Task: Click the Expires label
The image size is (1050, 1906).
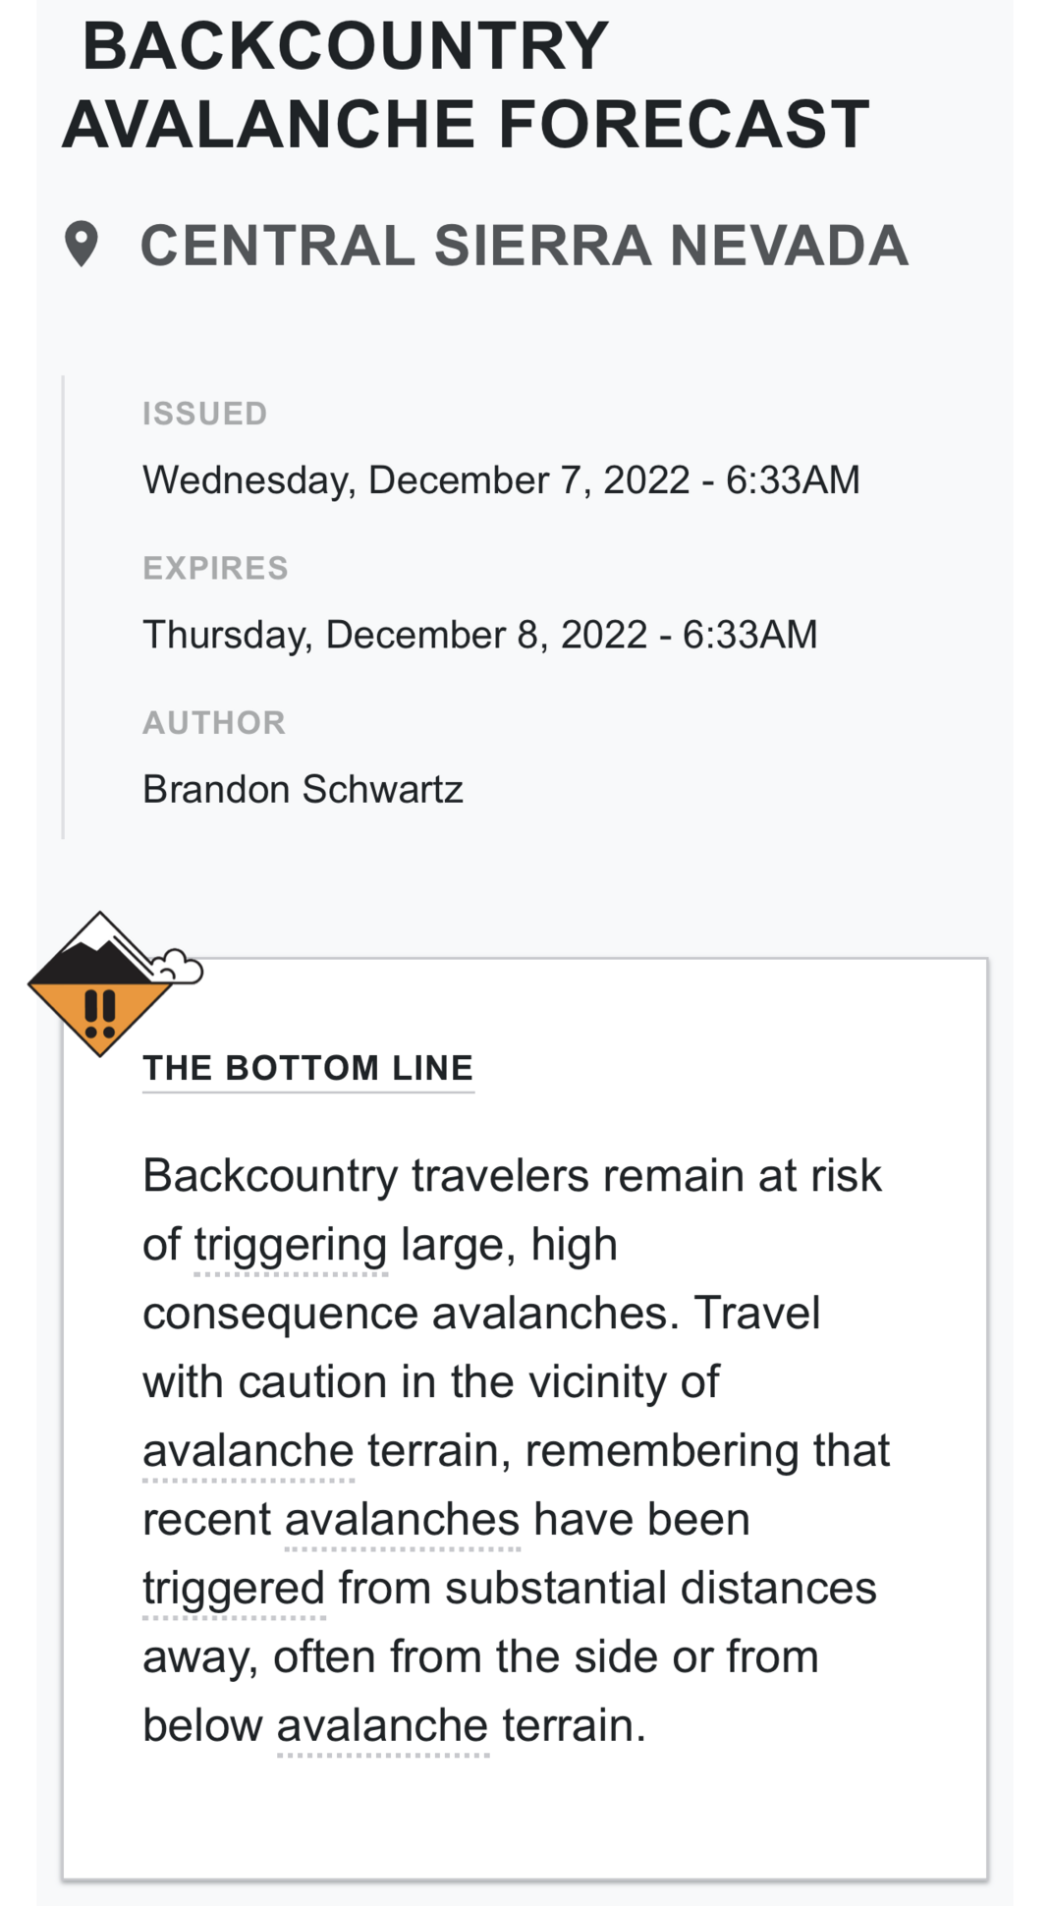Action: point(215,568)
